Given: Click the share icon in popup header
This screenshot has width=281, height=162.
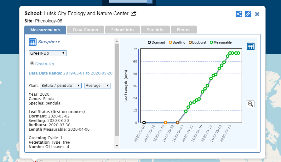Looking at the screenshot, I should [x=239, y=14].
